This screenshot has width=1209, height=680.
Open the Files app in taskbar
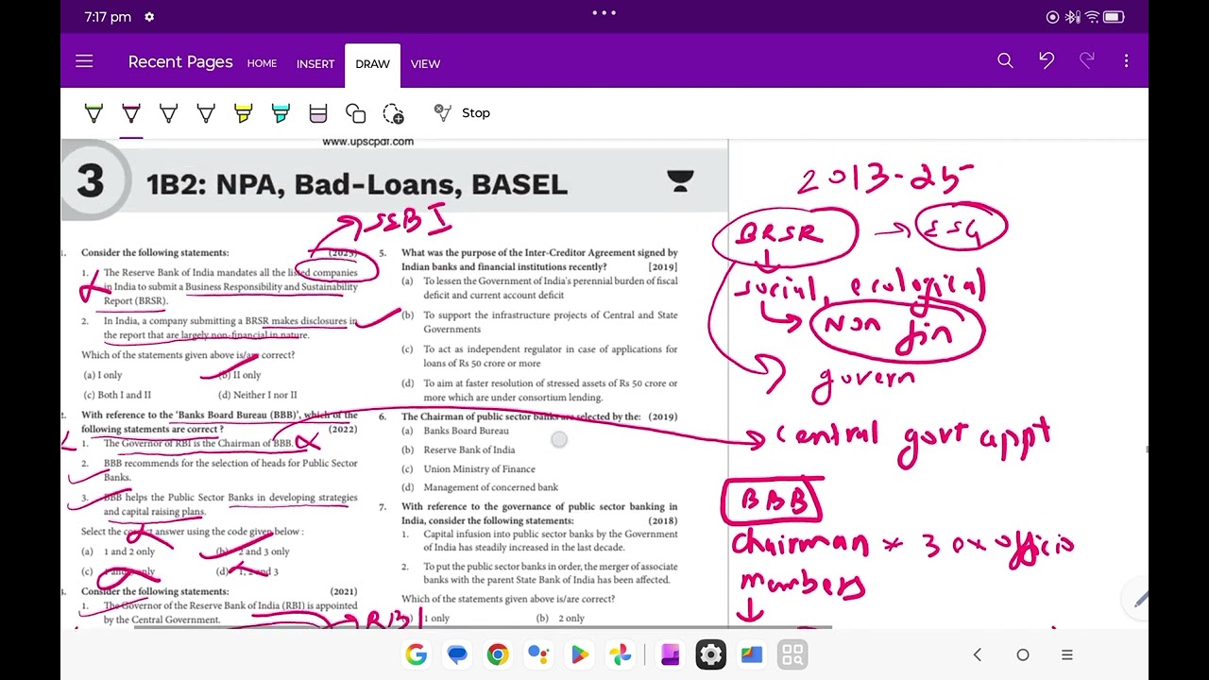tap(752, 654)
